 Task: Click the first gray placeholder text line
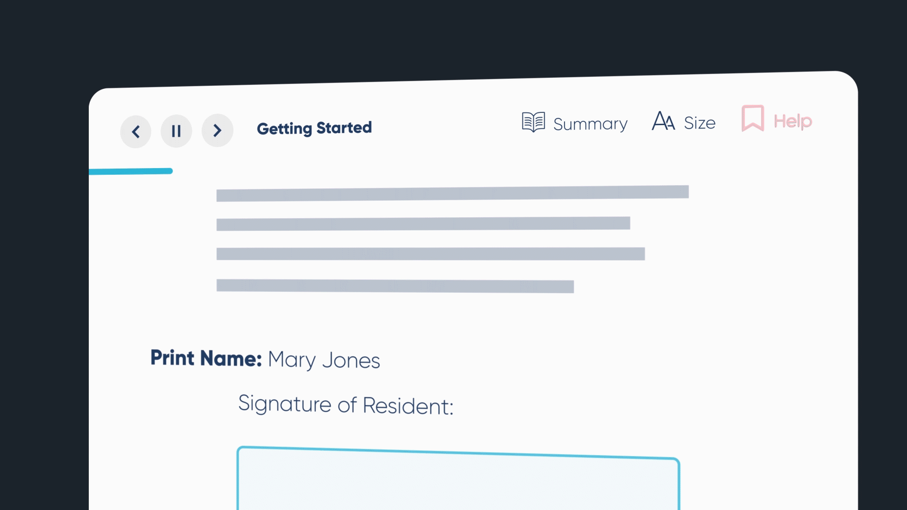[x=452, y=193]
